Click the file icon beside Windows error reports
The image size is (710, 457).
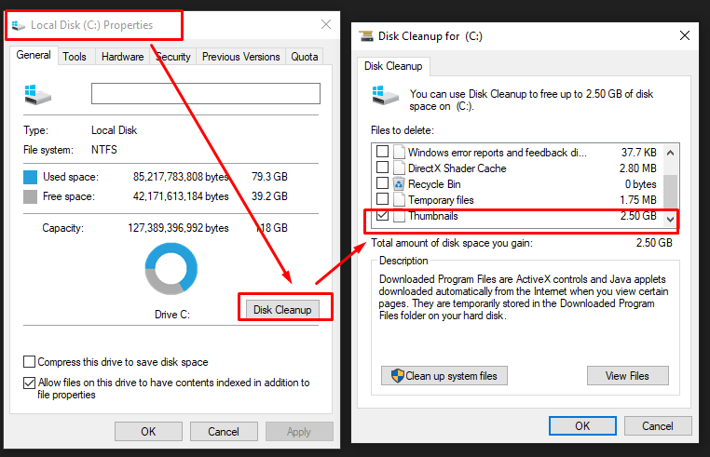399,152
